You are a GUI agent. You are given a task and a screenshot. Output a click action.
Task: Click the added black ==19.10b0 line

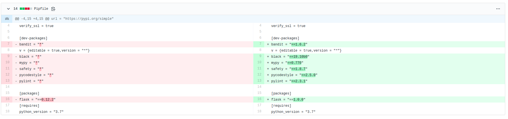[290, 57]
